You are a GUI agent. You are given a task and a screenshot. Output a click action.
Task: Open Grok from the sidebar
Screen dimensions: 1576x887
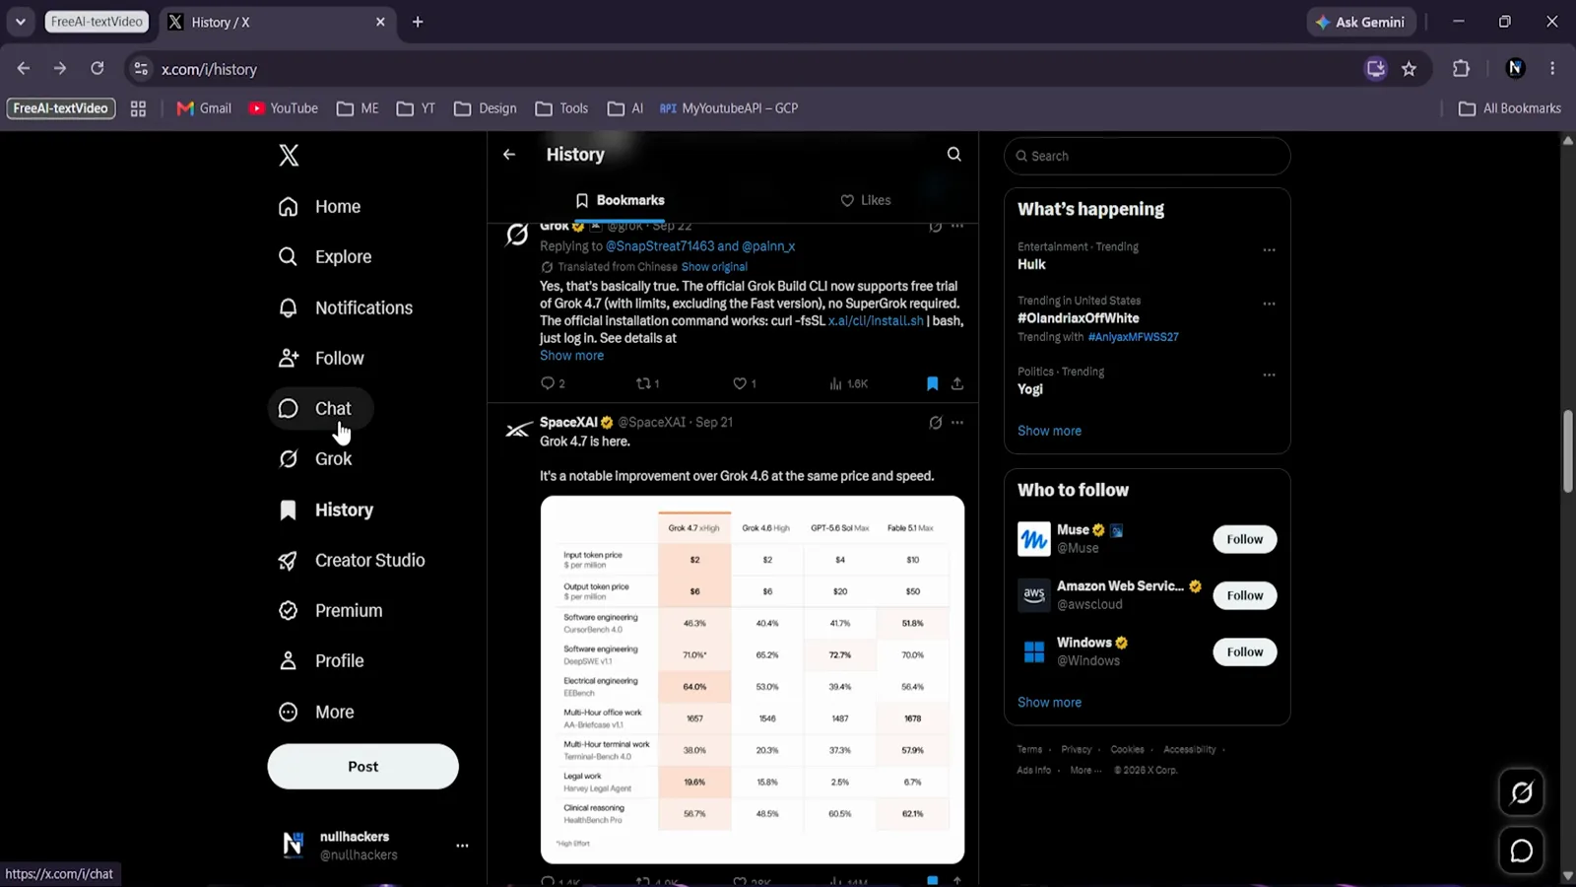pyautogui.click(x=315, y=459)
